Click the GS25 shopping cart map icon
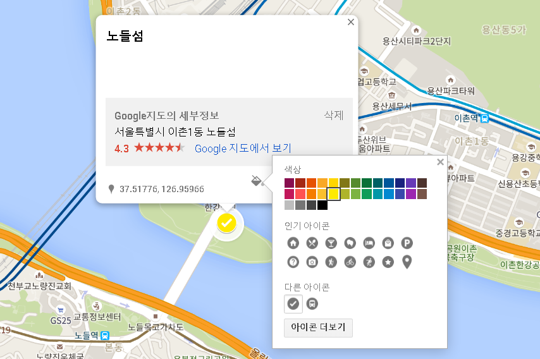This screenshot has height=359, width=540. 60,310
